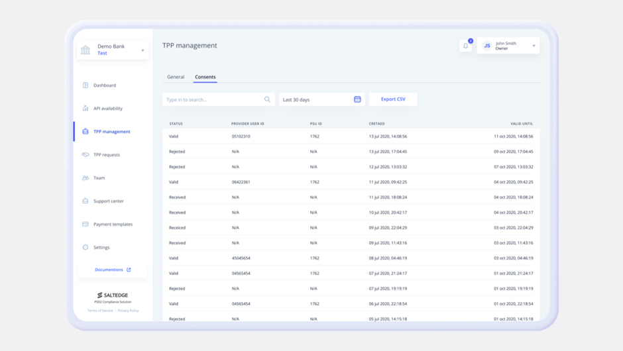Click the Export CSV button
The image size is (623, 351).
pyautogui.click(x=393, y=99)
